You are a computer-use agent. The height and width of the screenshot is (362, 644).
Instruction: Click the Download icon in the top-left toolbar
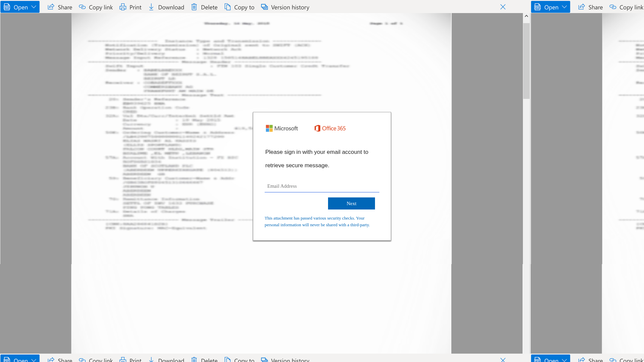151,7
